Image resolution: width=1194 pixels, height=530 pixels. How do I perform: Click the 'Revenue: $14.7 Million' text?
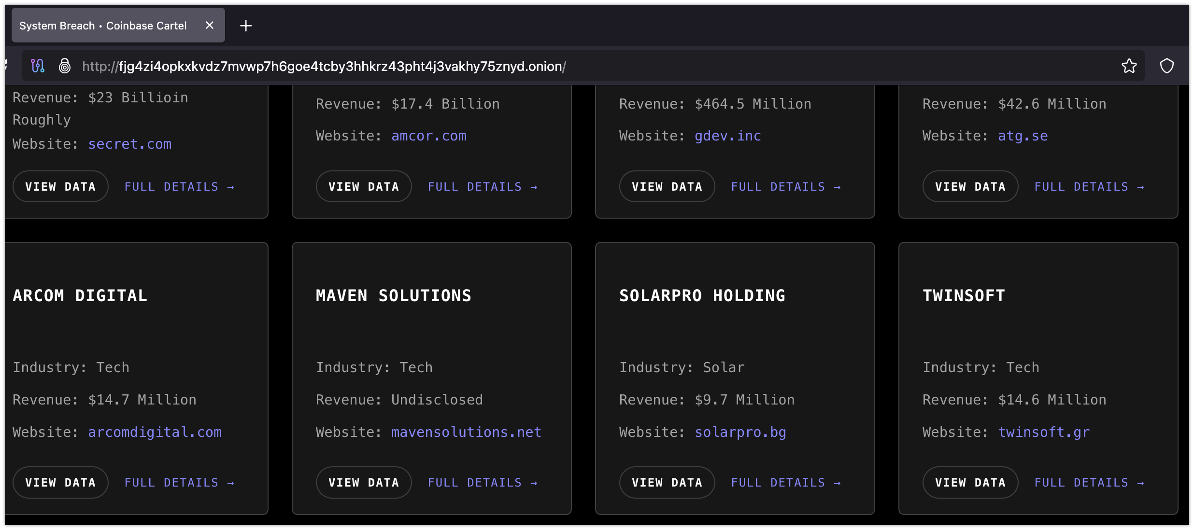point(105,400)
